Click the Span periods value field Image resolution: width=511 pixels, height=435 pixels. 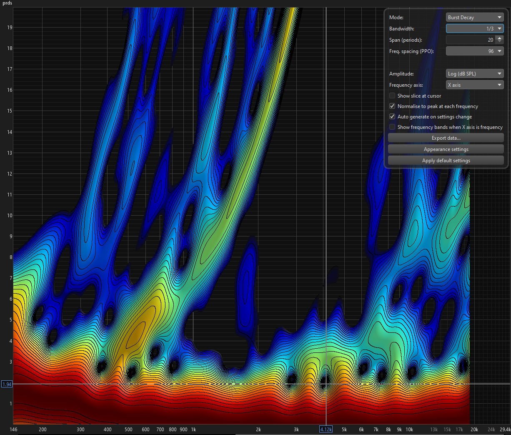pos(470,40)
